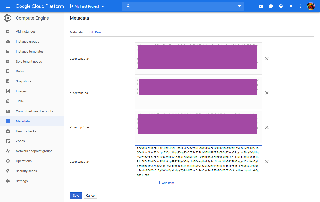Image resolution: width=320 pixels, height=202 pixels.
Task: Click the Committed use discounts percent icon
Action: 8,111
